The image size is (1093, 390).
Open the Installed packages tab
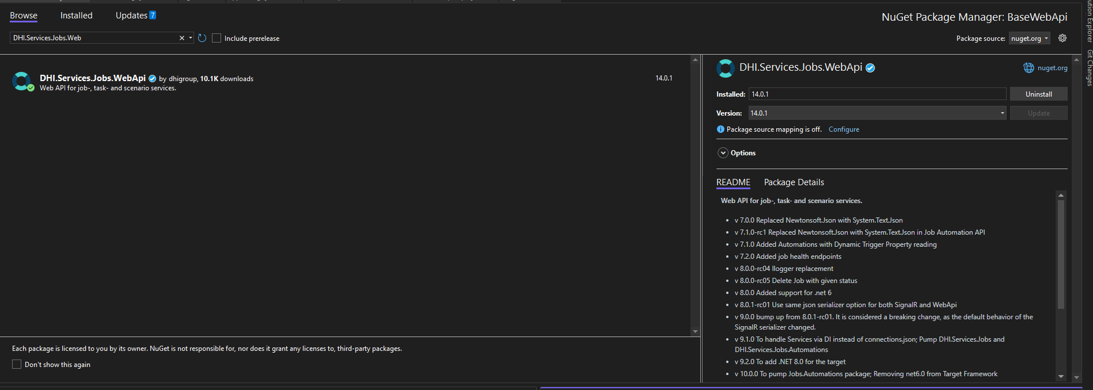(x=76, y=16)
